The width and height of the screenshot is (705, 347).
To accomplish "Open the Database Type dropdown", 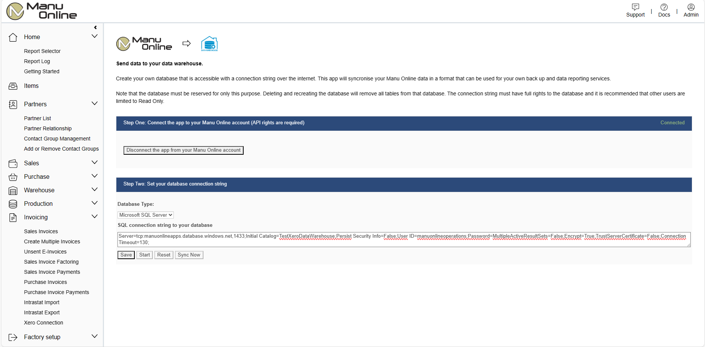I will click(145, 215).
